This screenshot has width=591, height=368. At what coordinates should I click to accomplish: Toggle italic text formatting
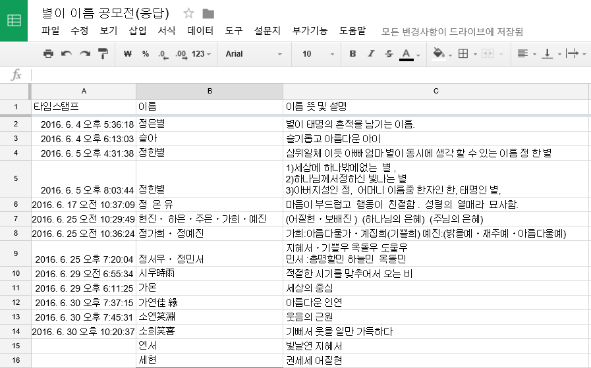click(371, 54)
